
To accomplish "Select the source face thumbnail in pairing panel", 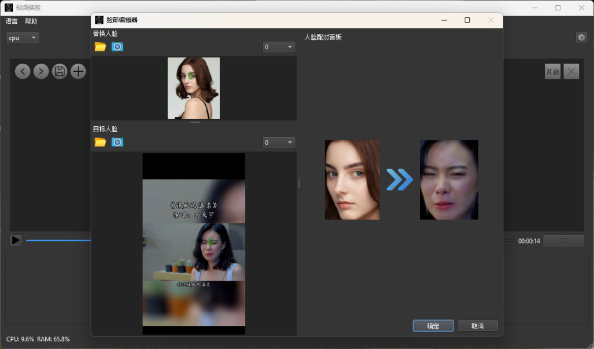I will 352,180.
